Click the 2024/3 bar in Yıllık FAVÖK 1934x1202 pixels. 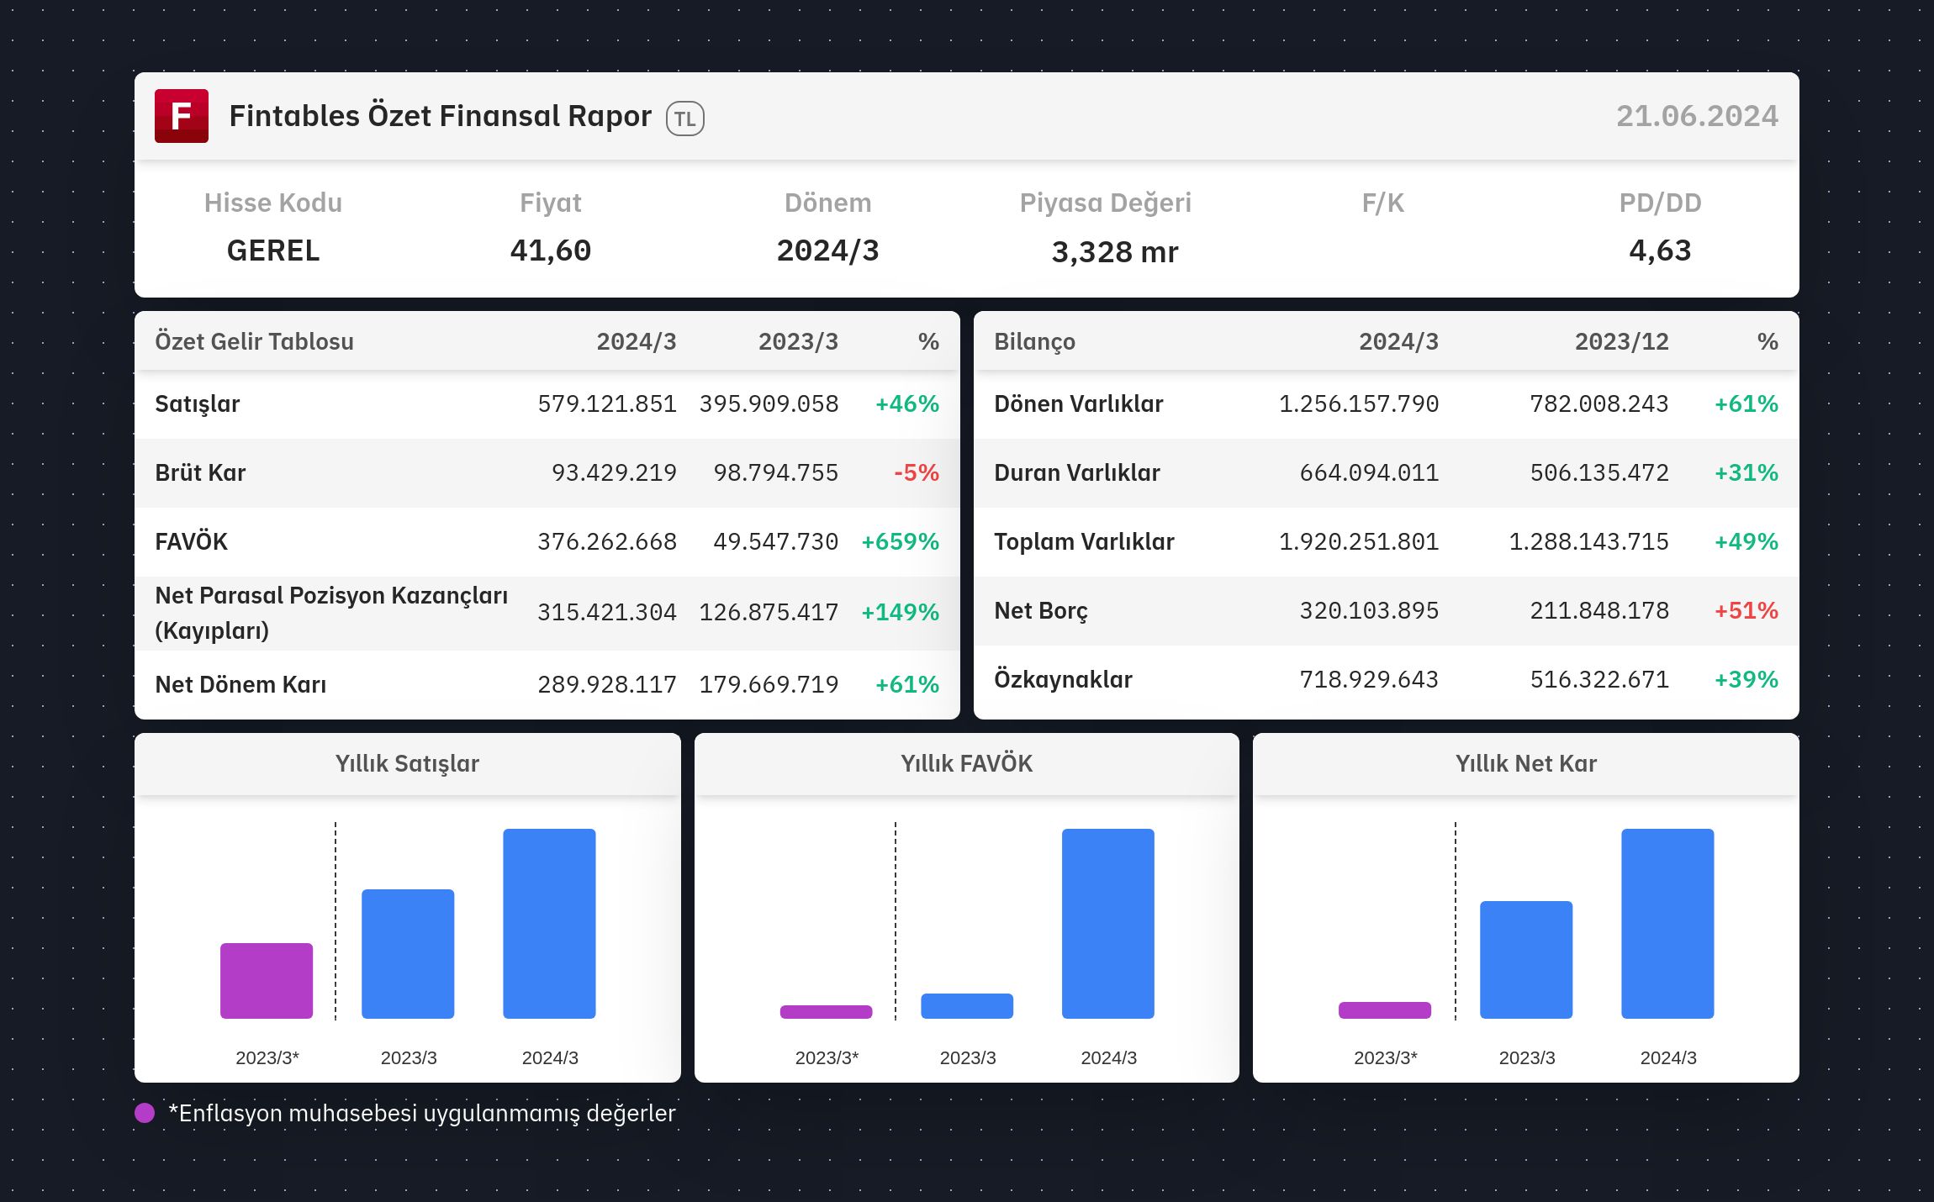pyautogui.click(x=1108, y=924)
